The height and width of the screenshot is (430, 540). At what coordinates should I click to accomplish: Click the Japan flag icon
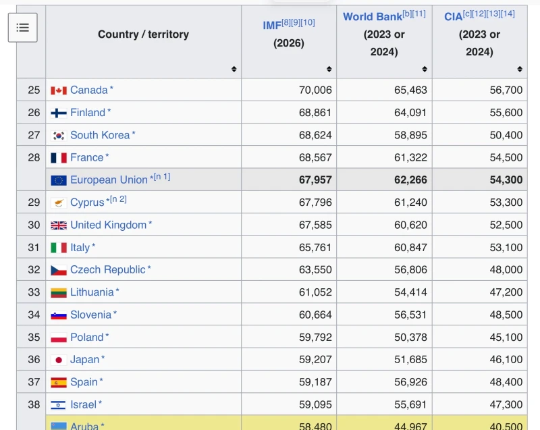coord(59,360)
